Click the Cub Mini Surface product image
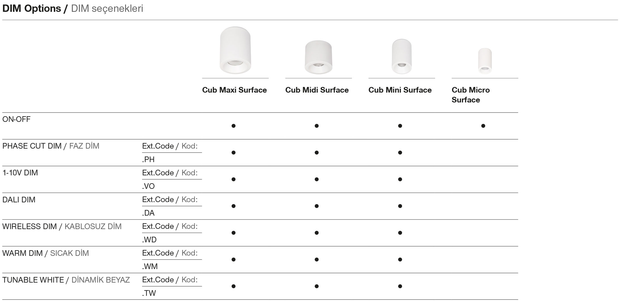This screenshot has width=620, height=302. [402, 57]
